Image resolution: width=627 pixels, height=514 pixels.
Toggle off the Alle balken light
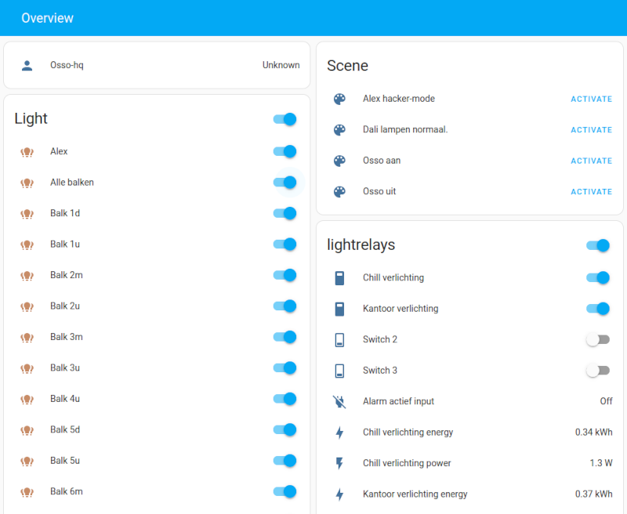tap(285, 183)
